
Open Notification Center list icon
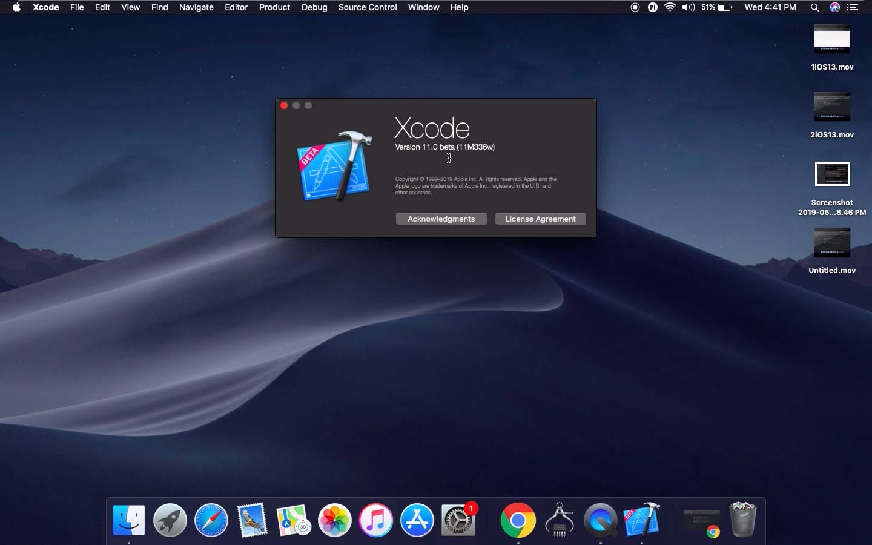[x=853, y=7]
